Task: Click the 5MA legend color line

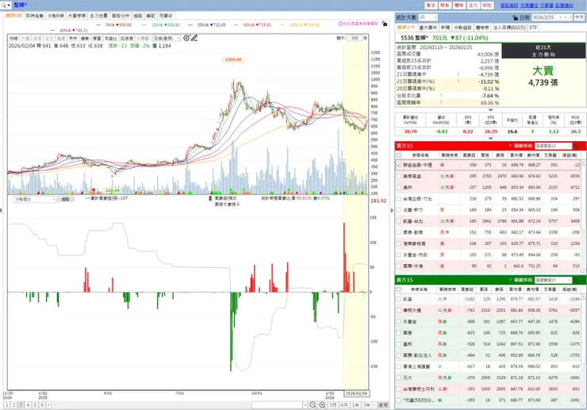Action: 98,25
